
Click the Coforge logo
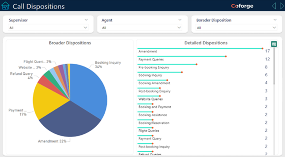coord(242,6)
